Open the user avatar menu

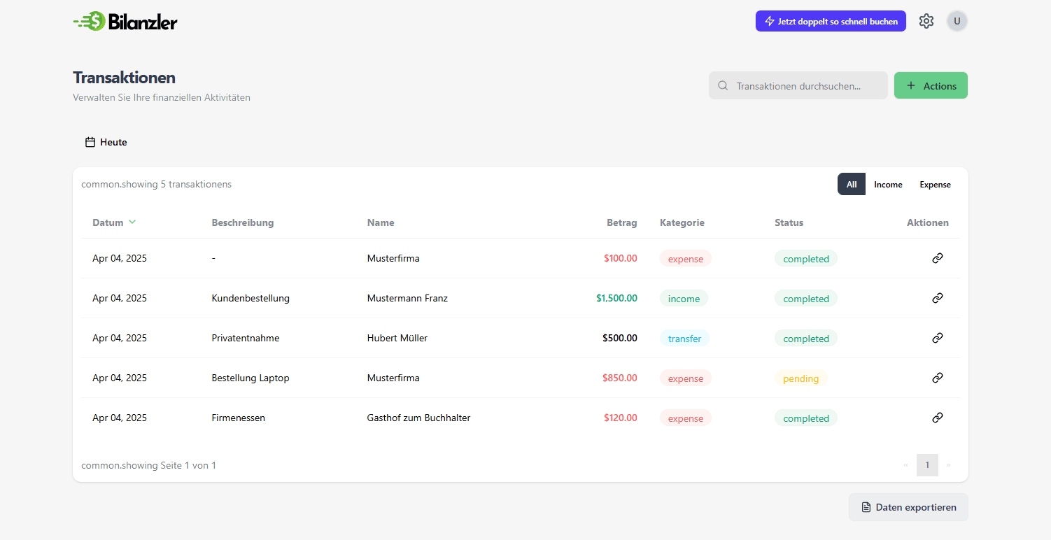pos(957,21)
